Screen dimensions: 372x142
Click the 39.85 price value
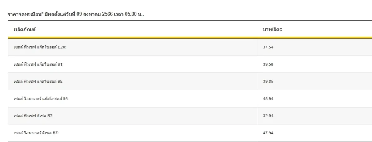click(x=268, y=81)
